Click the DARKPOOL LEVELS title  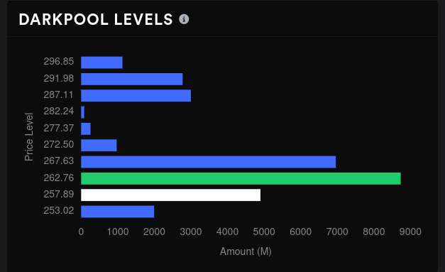(x=96, y=20)
